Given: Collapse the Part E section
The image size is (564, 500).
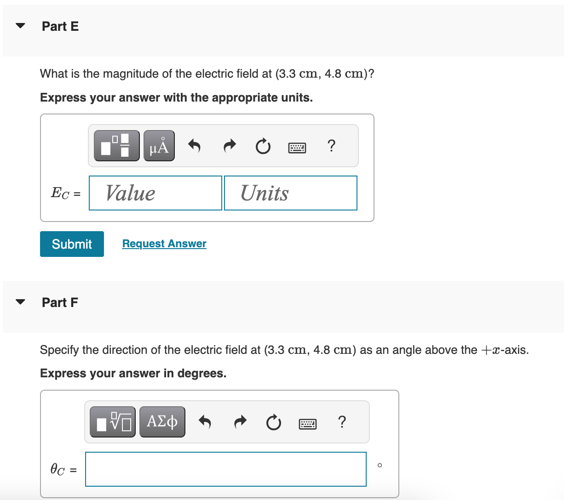Looking at the screenshot, I should pyautogui.click(x=20, y=26).
